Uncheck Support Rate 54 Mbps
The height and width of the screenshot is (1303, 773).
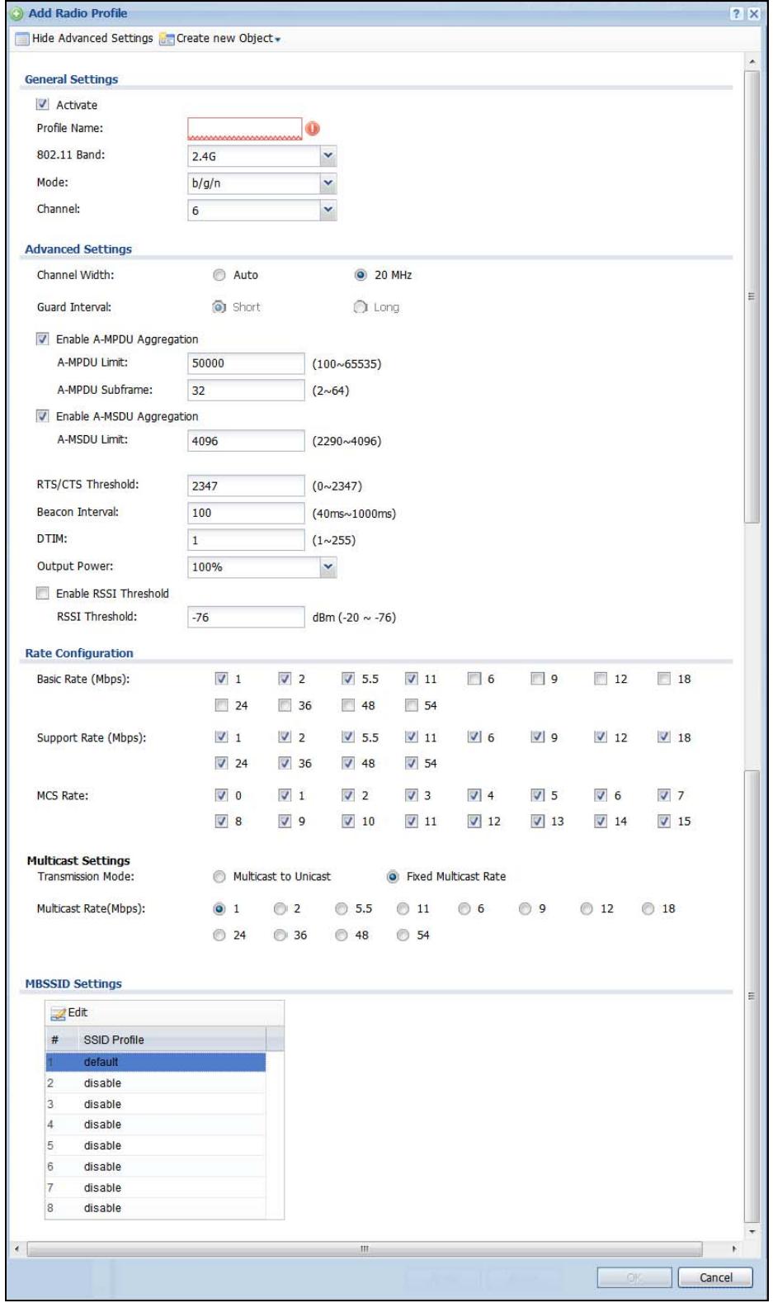click(x=412, y=763)
